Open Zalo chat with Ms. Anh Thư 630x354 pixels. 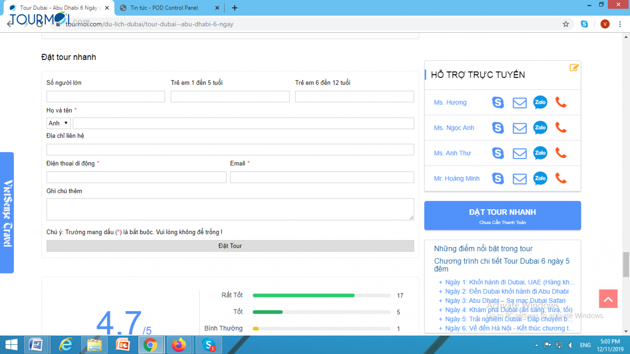click(x=540, y=153)
